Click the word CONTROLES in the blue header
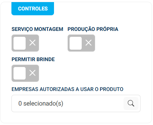153x125 pixels. tap(33, 9)
